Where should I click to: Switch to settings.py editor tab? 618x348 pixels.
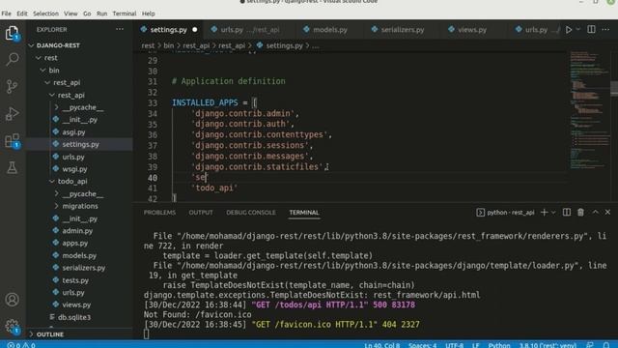click(168, 30)
